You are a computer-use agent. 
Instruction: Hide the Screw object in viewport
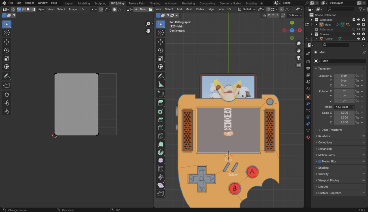[359, 39]
